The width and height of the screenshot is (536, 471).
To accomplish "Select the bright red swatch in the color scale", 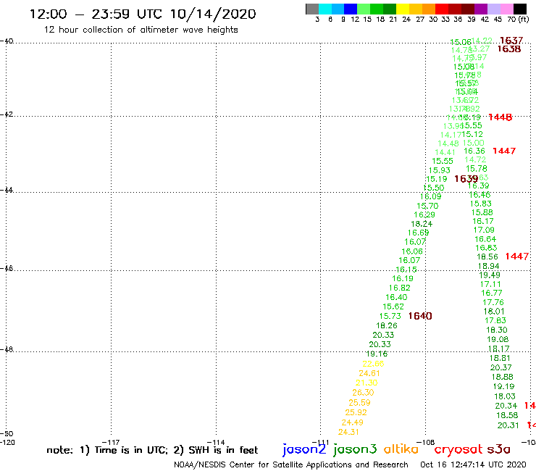I will [x=441, y=9].
